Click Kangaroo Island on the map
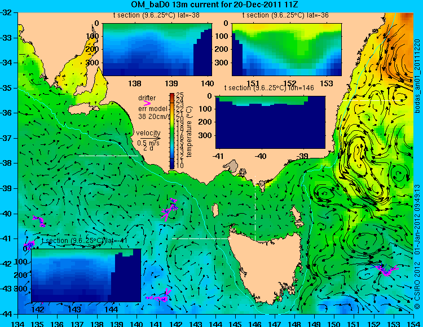The image size is (423, 327). 83,109
